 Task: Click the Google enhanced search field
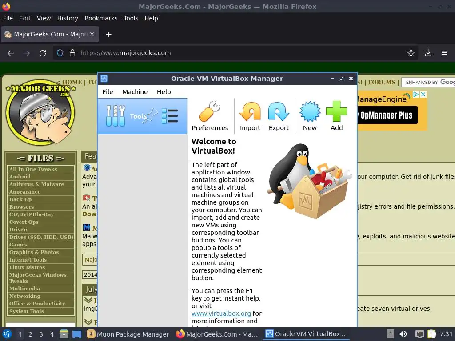[429, 82]
